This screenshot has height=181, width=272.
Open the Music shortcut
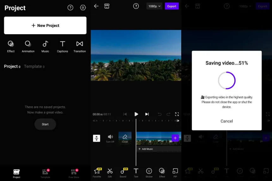pyautogui.click(x=45, y=47)
